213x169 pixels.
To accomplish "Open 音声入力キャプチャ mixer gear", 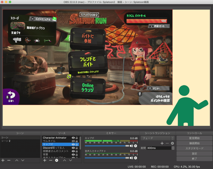I will 136,158.
